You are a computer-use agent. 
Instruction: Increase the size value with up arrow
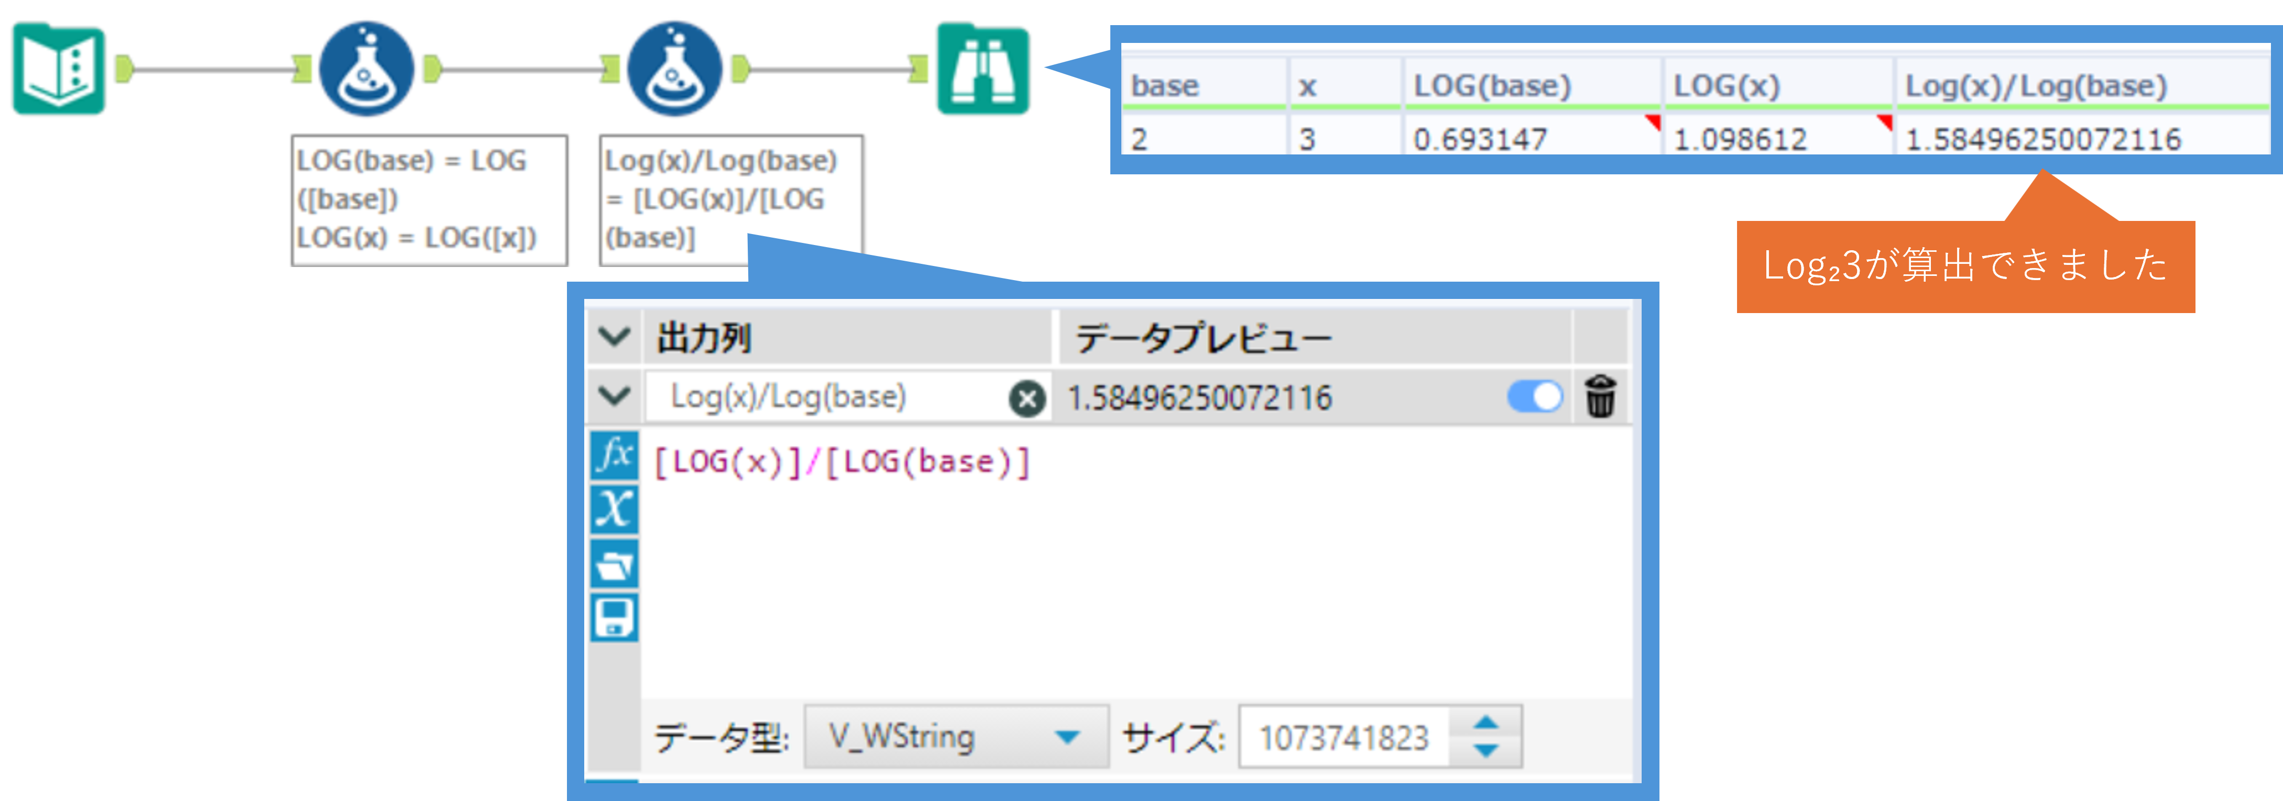coord(1486,723)
